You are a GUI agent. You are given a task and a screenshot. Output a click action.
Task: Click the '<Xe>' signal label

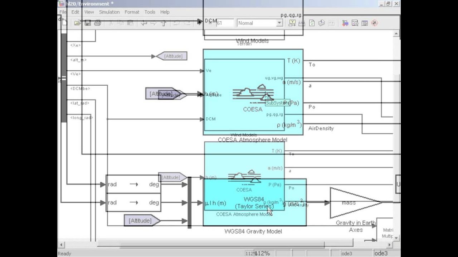click(x=75, y=45)
